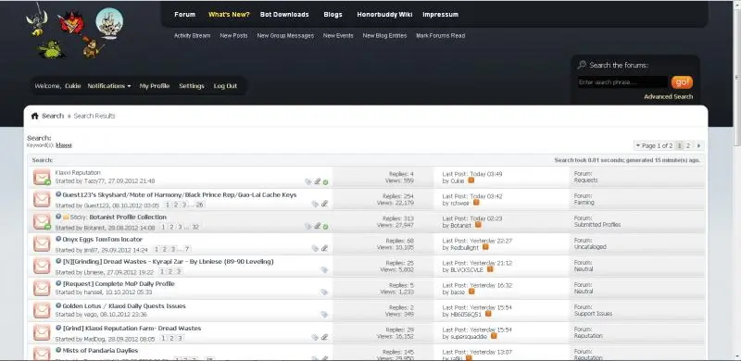Click the browser vertical scrollbar
This screenshot has width=741, height=361.
[x=736, y=180]
